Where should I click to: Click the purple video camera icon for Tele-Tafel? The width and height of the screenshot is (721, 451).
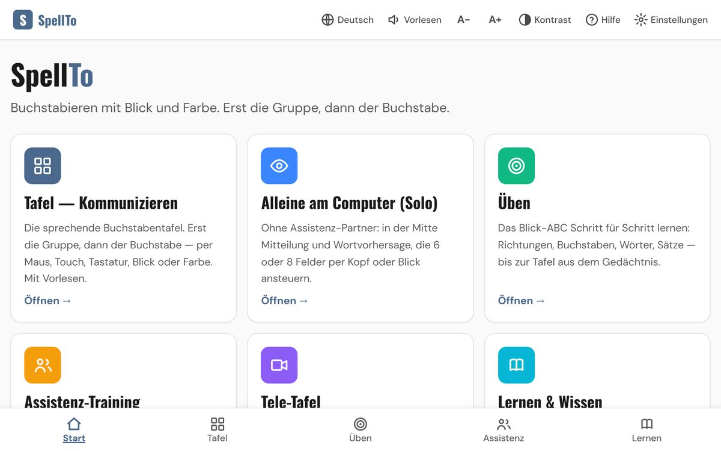[x=279, y=365]
